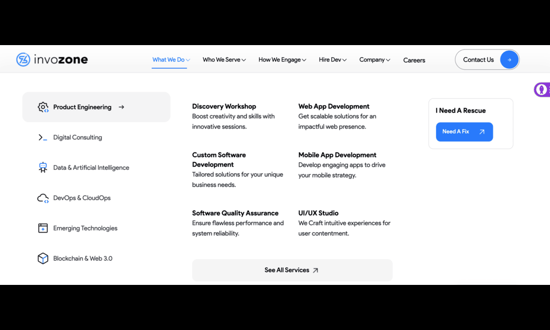Open the Who We Serve dropdown

coord(224,60)
